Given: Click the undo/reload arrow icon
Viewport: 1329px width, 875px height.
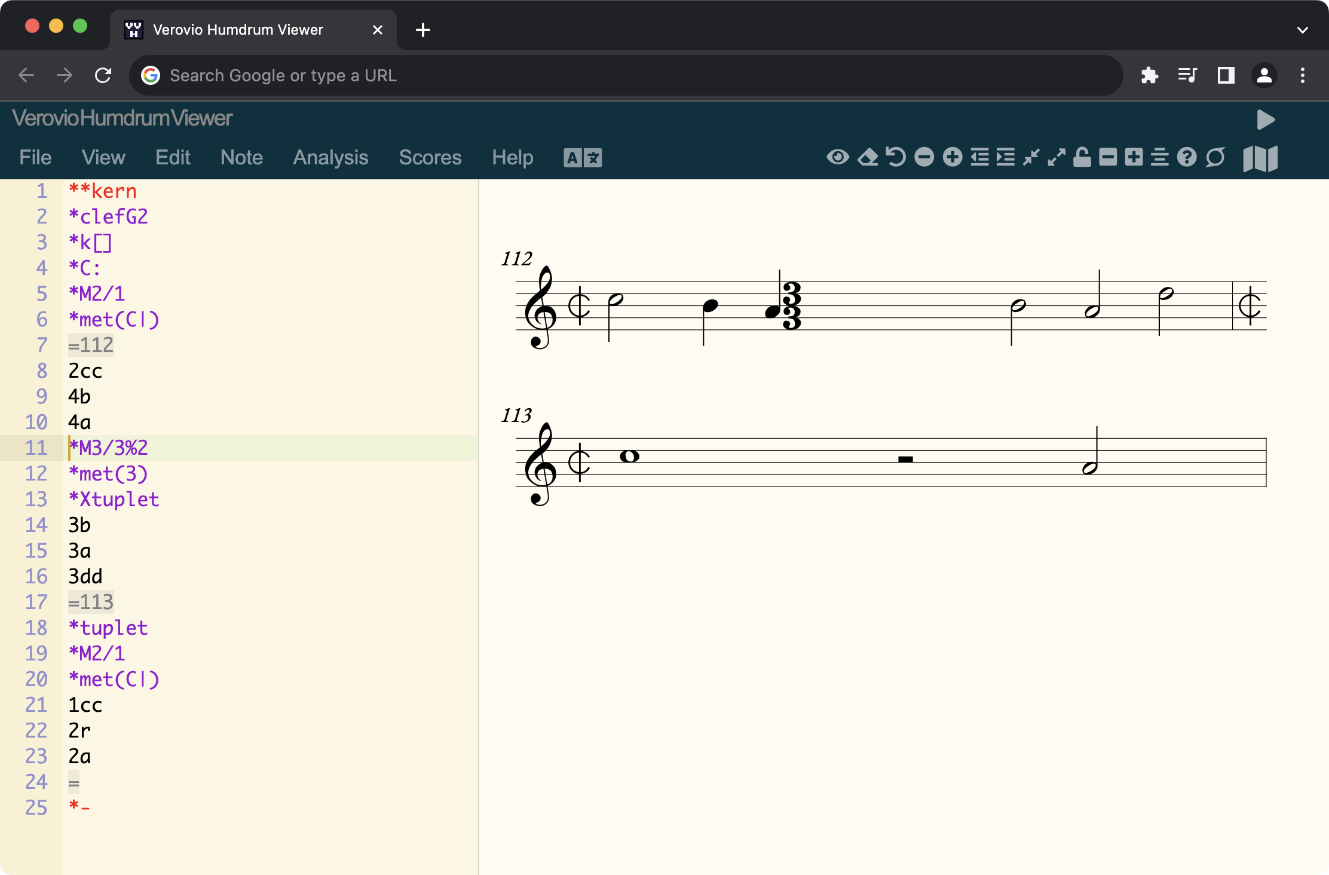Looking at the screenshot, I should [x=896, y=157].
